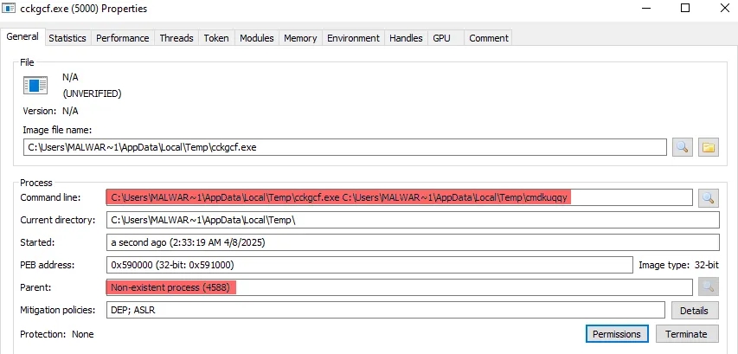This screenshot has height=354, width=738.
Task: Show the Modules tab
Action: click(256, 38)
